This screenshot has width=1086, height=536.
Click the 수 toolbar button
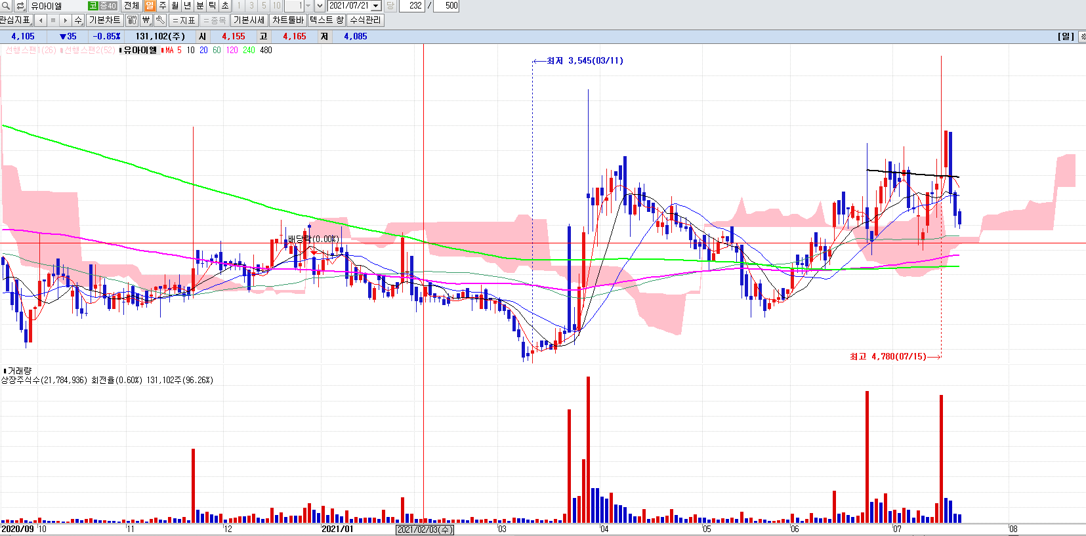point(79,20)
